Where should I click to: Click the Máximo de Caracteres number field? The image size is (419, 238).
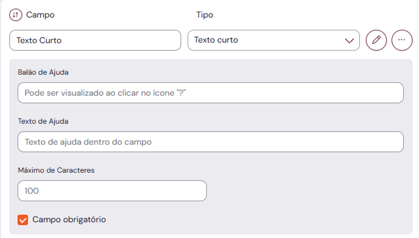click(112, 191)
